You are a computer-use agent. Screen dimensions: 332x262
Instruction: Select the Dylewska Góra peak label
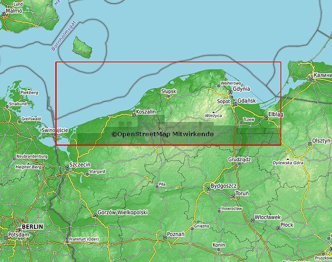(x=288, y=163)
